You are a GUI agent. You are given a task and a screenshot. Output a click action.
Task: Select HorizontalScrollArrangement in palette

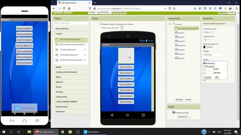71,44
